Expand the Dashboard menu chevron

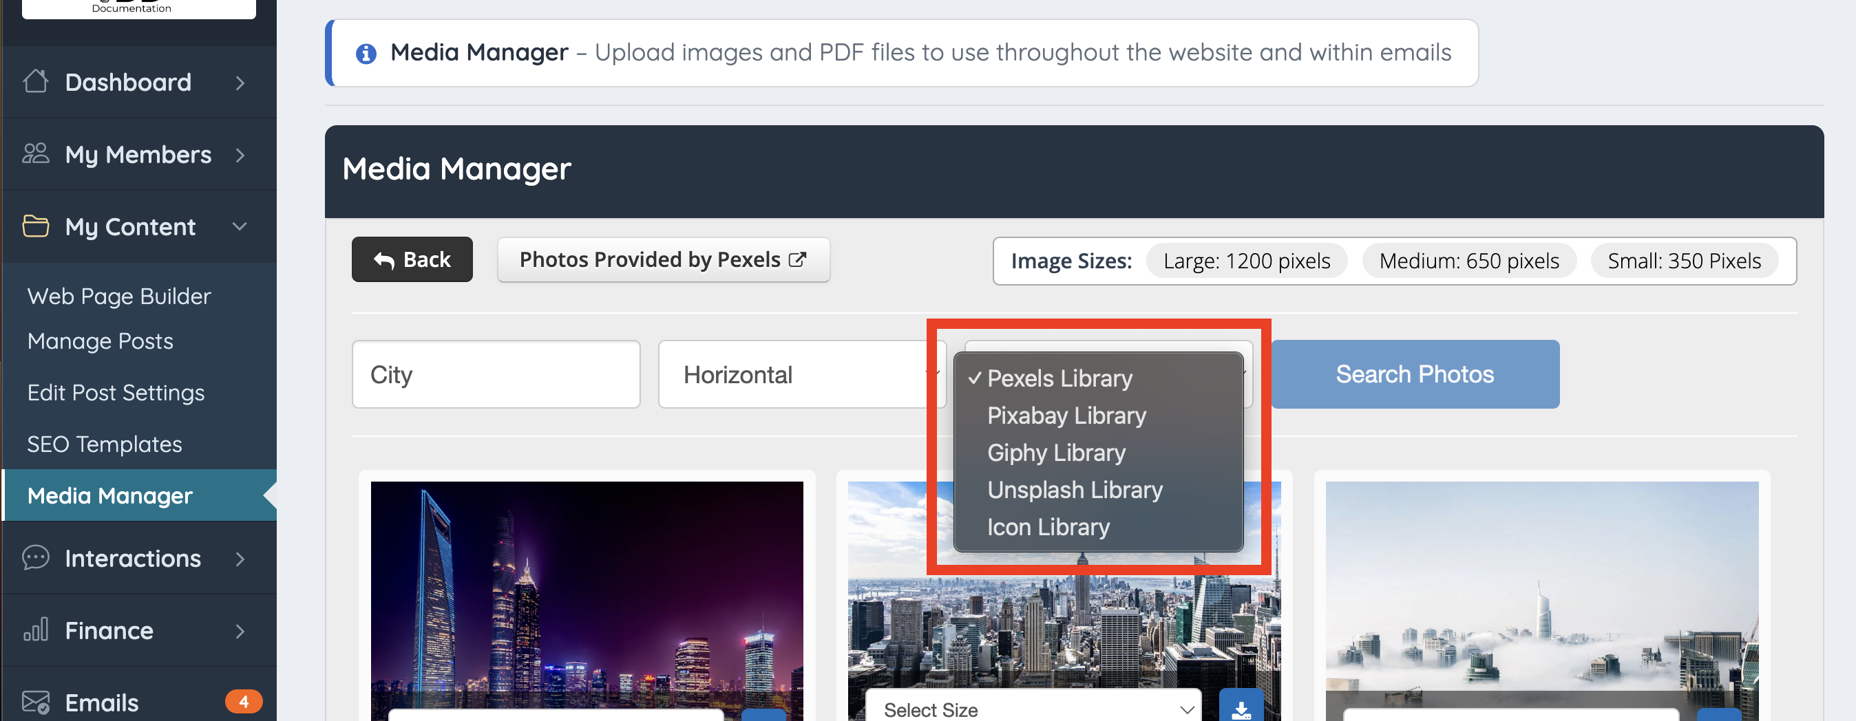[240, 83]
